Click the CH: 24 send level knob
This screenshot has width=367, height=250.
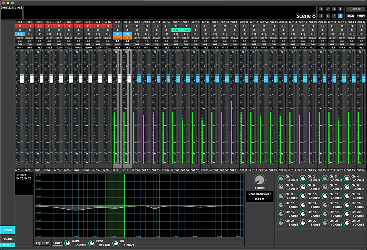coord(346,223)
